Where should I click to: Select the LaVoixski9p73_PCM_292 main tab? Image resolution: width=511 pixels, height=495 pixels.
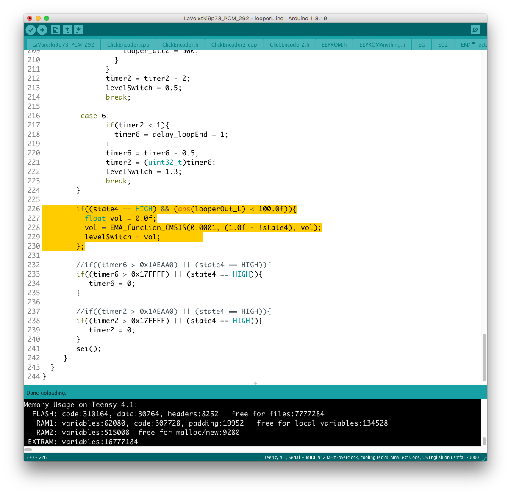tap(63, 44)
